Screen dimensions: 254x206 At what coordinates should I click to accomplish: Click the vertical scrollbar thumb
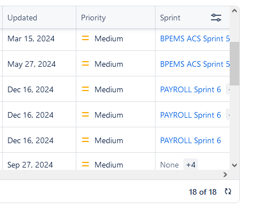pyautogui.click(x=234, y=63)
